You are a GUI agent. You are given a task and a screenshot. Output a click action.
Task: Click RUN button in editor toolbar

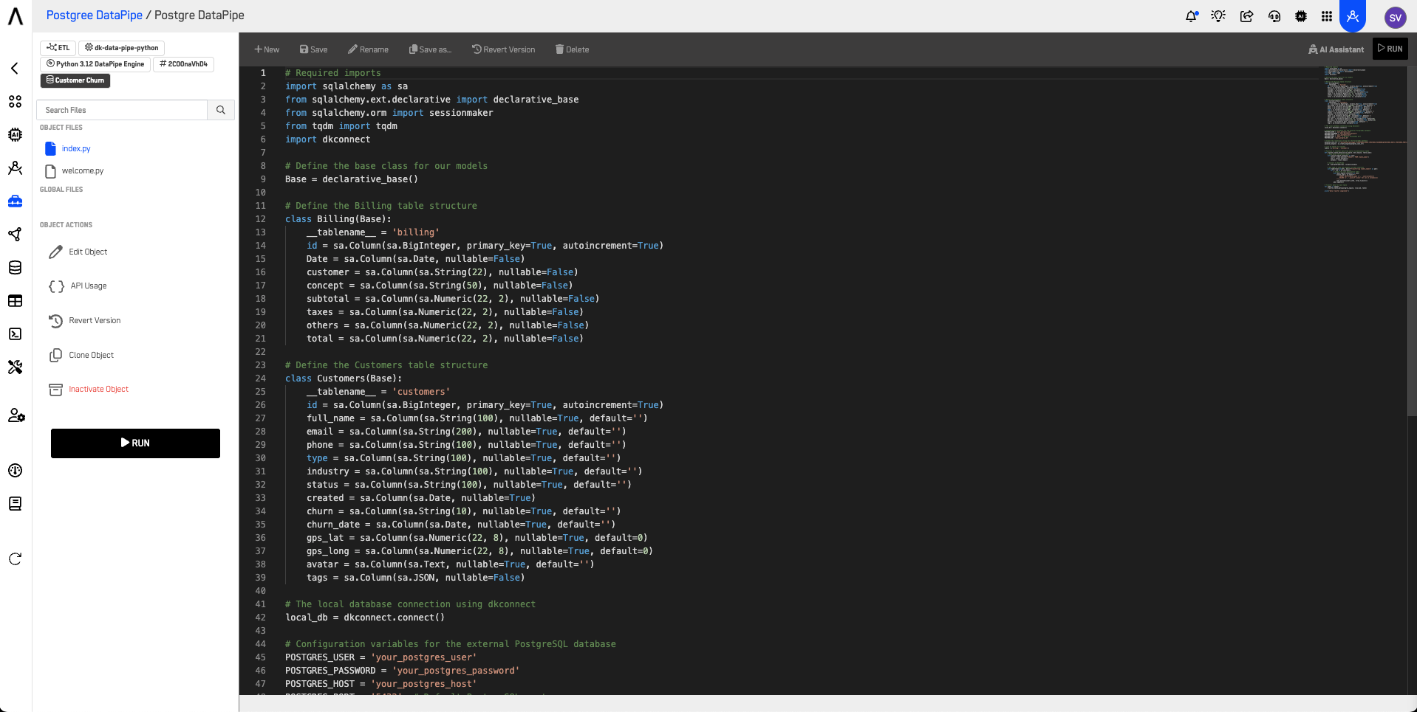pos(1390,49)
